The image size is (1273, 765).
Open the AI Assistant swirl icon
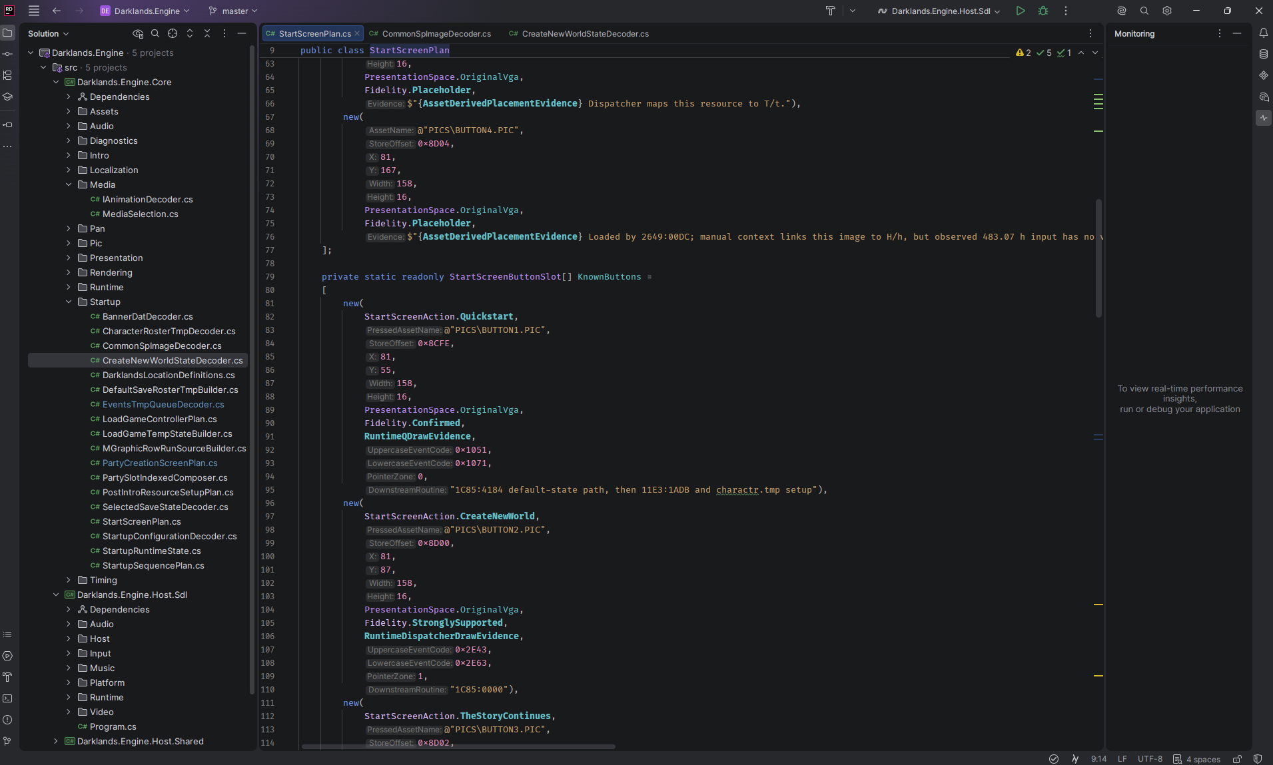tap(1122, 11)
